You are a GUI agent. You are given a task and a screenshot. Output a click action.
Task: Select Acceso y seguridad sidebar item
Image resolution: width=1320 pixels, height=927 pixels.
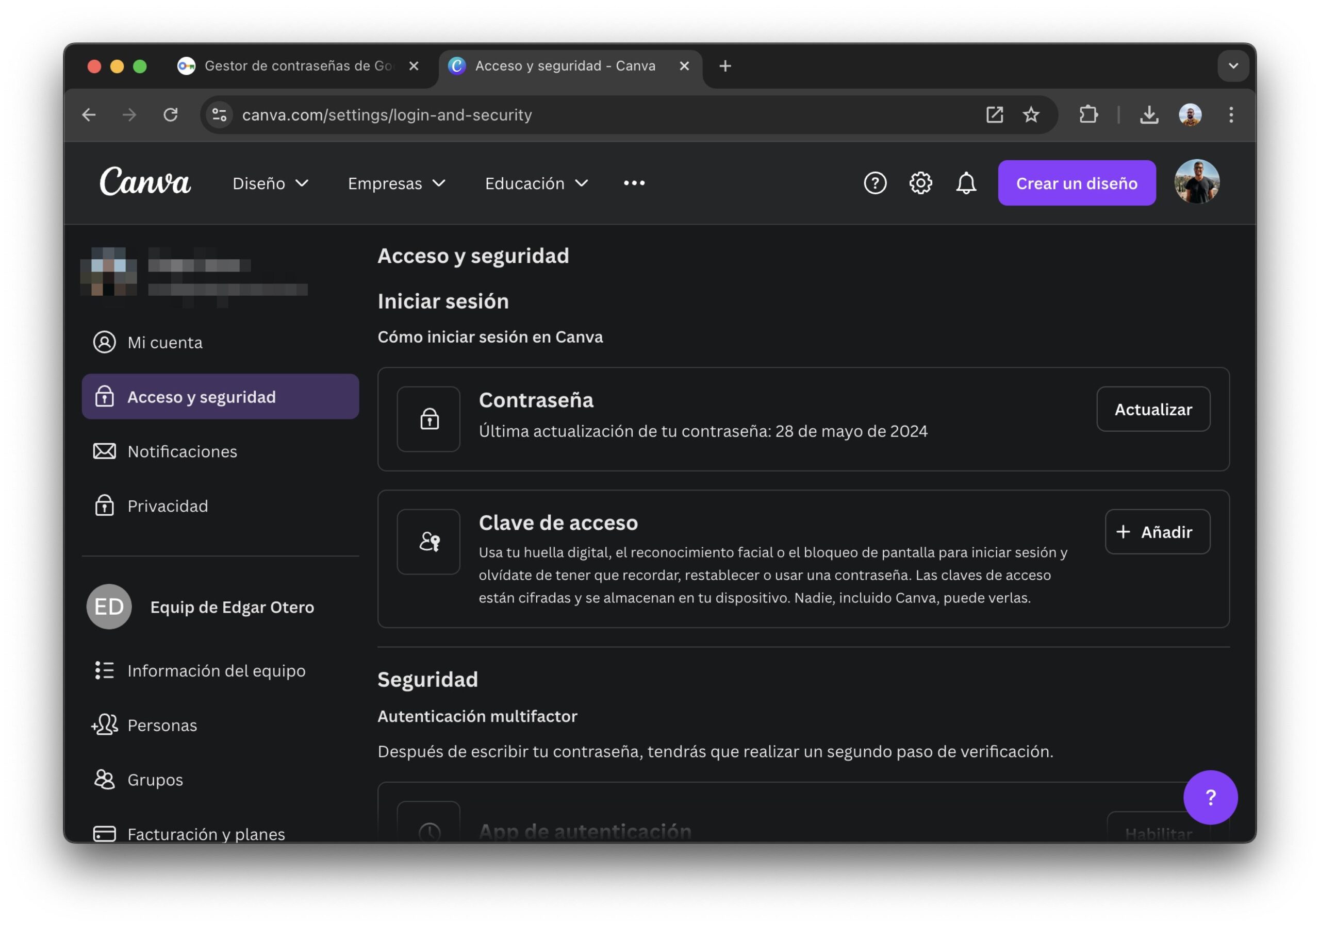coord(220,397)
